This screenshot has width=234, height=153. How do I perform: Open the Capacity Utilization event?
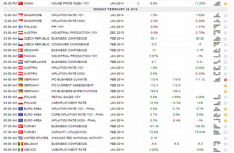69,132
